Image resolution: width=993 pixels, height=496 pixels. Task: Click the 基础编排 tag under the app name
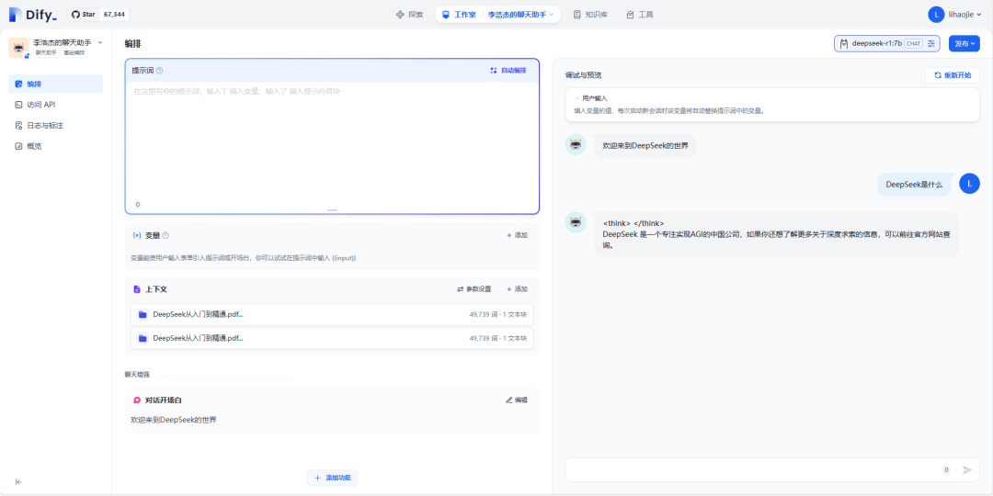point(74,53)
